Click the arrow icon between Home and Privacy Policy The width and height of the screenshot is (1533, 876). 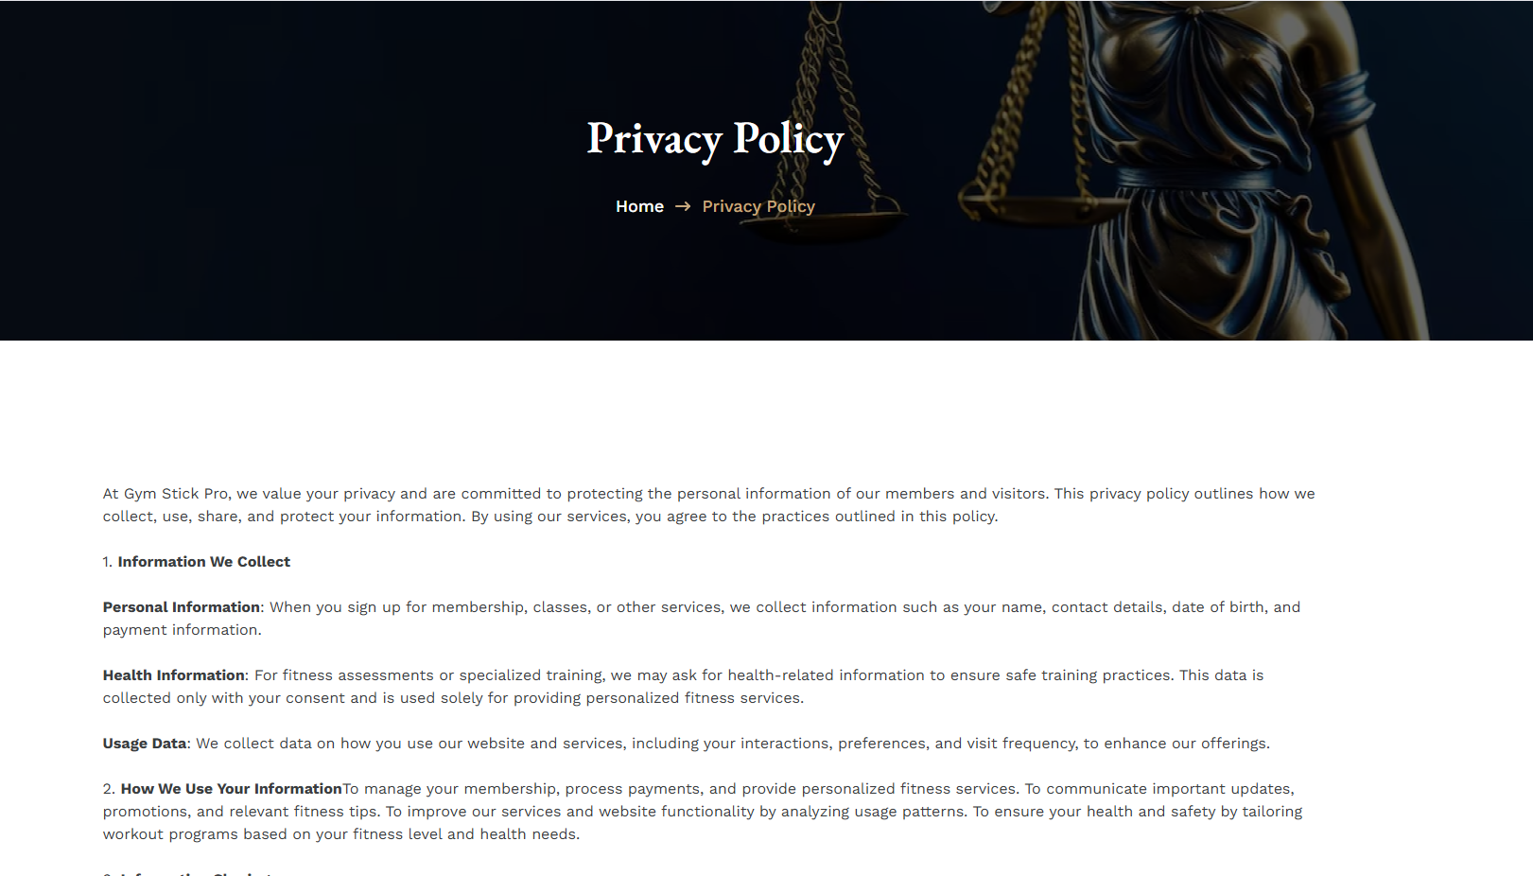click(x=683, y=206)
